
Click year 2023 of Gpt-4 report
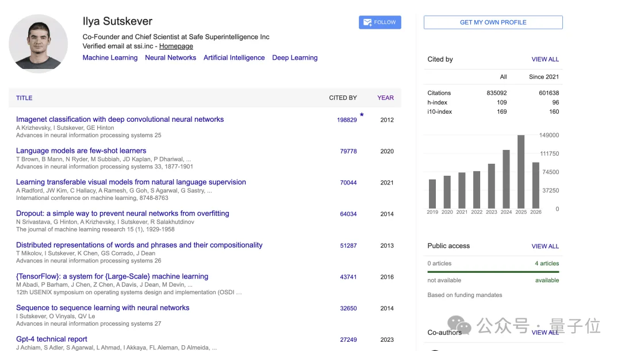[387, 340]
